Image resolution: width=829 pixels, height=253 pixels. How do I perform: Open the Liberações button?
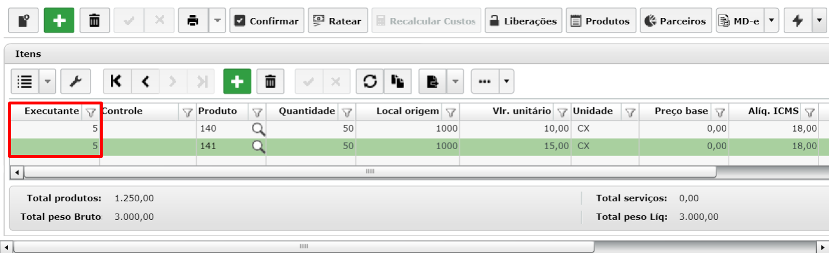pos(523,21)
